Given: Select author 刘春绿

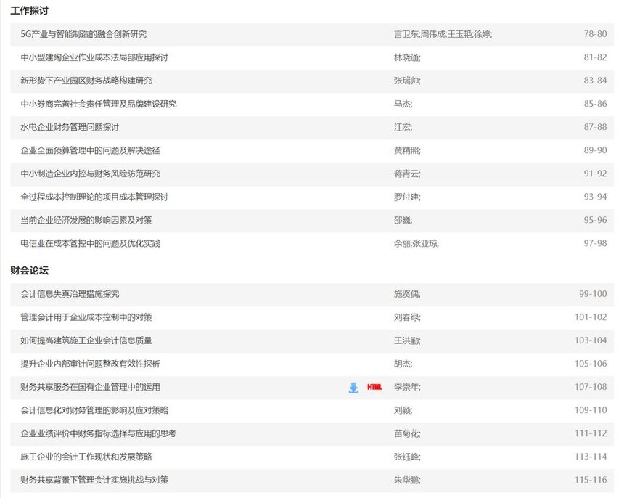Looking at the screenshot, I should click(x=407, y=317).
